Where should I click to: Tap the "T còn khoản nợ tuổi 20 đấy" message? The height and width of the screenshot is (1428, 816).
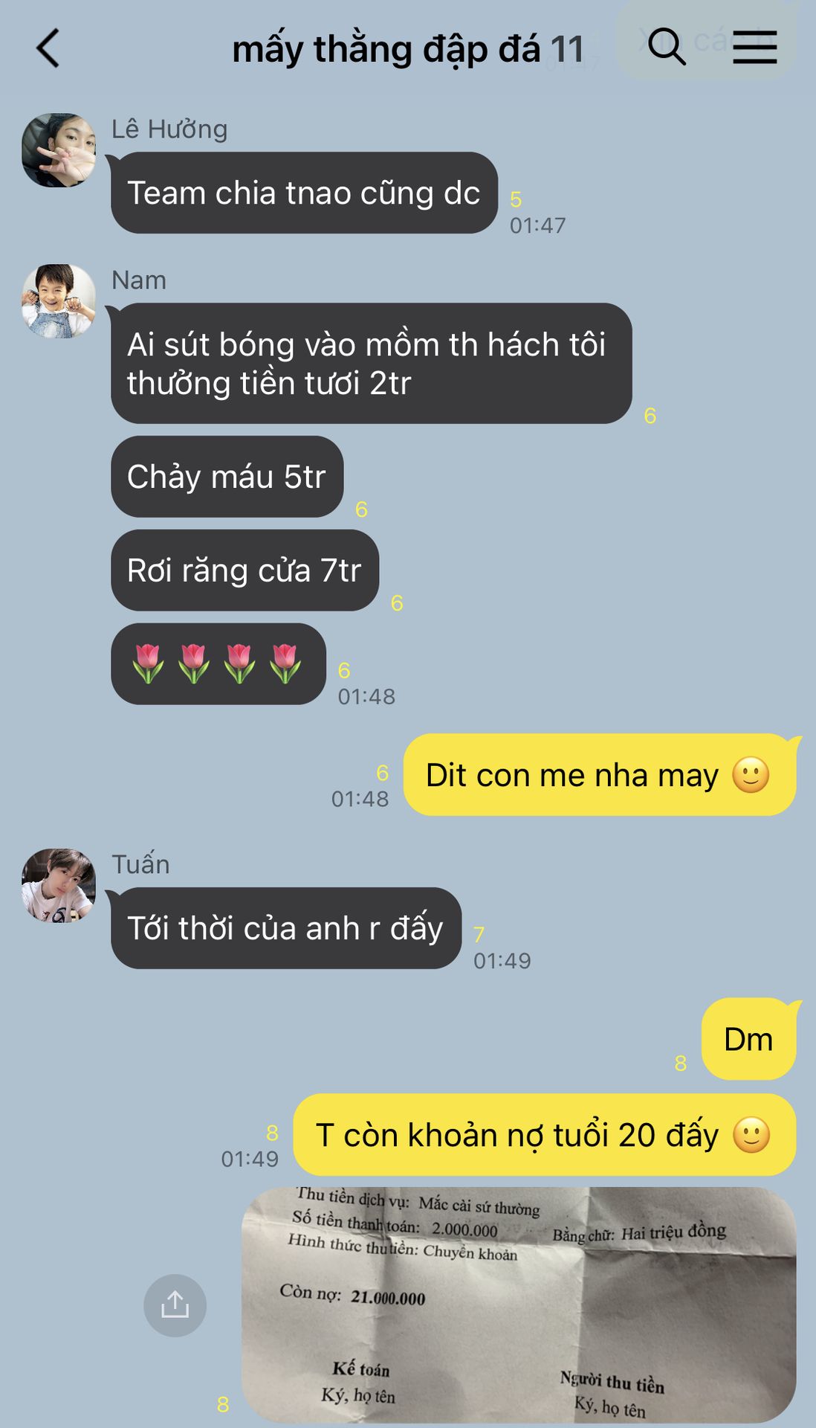point(545,1135)
